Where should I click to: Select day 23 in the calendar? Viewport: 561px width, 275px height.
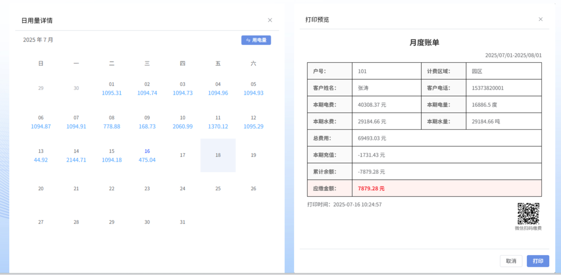147,189
